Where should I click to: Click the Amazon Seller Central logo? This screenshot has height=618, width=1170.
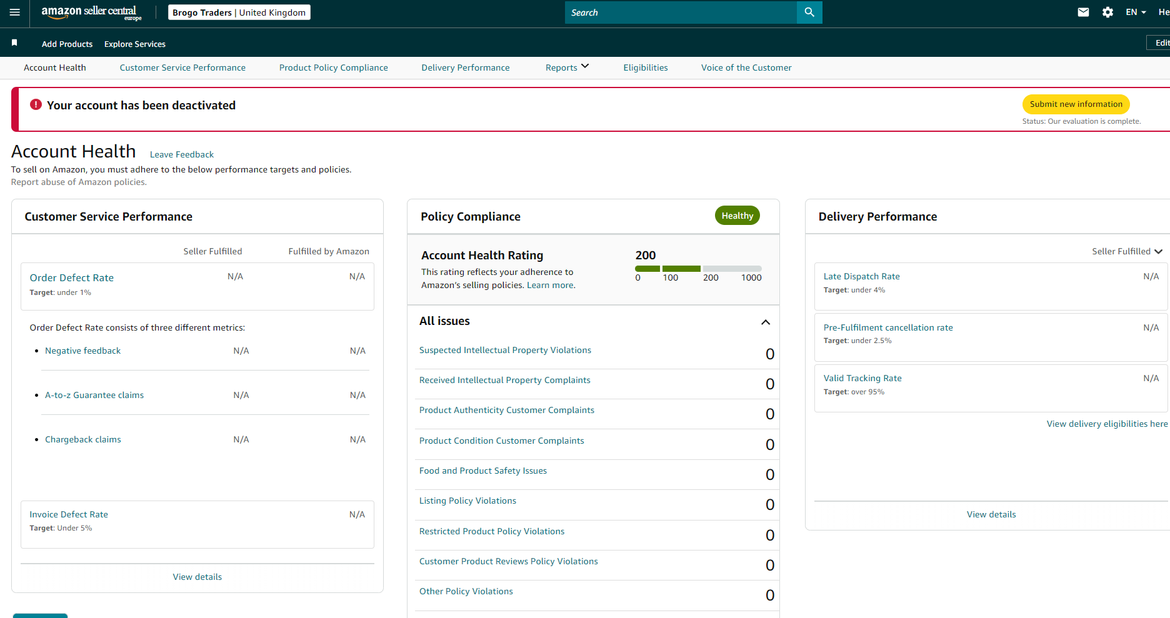[92, 12]
